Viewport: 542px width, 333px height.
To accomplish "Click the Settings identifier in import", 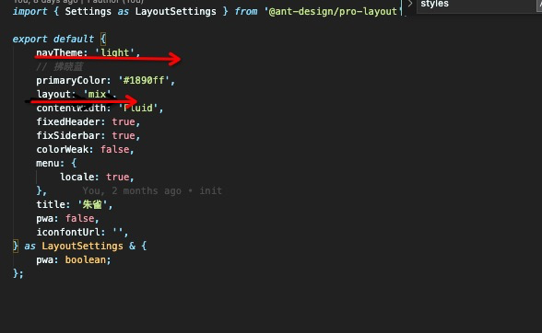I will point(88,11).
